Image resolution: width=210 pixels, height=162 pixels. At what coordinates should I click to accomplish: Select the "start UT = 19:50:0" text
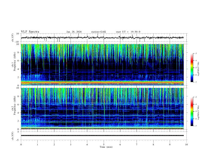[x=128, y=32]
